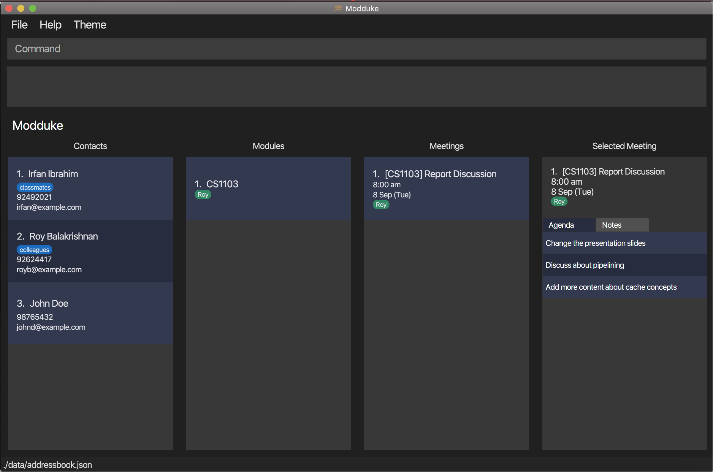The height and width of the screenshot is (472, 713).
Task: Open the Theme menu
Action: click(90, 25)
